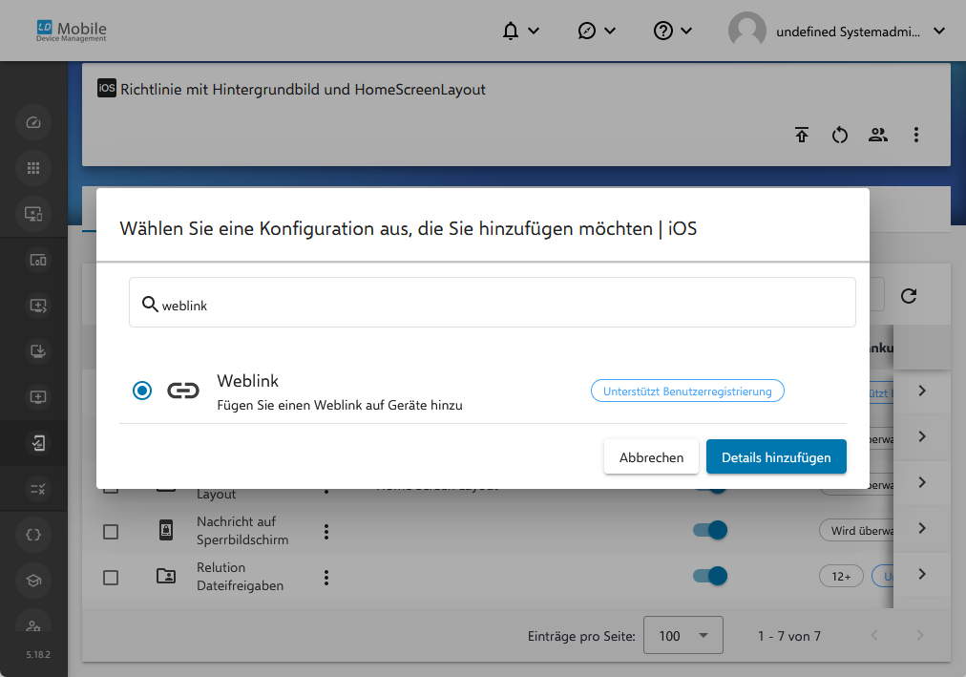This screenshot has width=966, height=677.
Task: Expand the Nachricht auf Sperrbildschirm row chevron
Action: [x=922, y=528]
